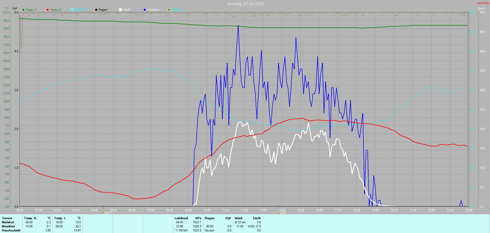Click the chart title Montag, 07.04.2025
This screenshot has width=490, height=233.
pos(245,4)
